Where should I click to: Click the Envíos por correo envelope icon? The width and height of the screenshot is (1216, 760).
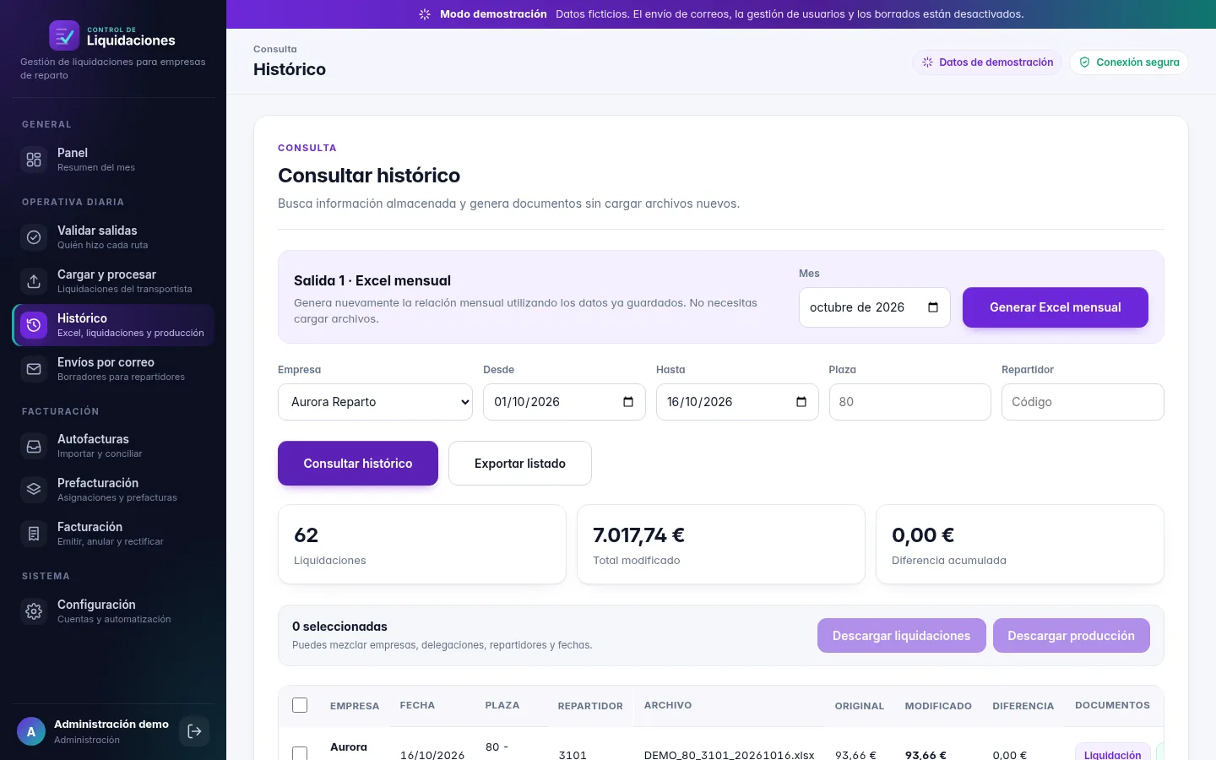coord(34,369)
